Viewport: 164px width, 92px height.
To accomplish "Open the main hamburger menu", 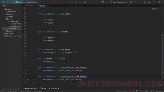I will (x=3, y=2).
